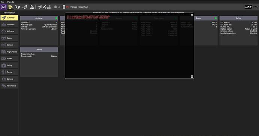Screen dimensions: 259x136
Task: Click the battery status icon
Action: 64,7
